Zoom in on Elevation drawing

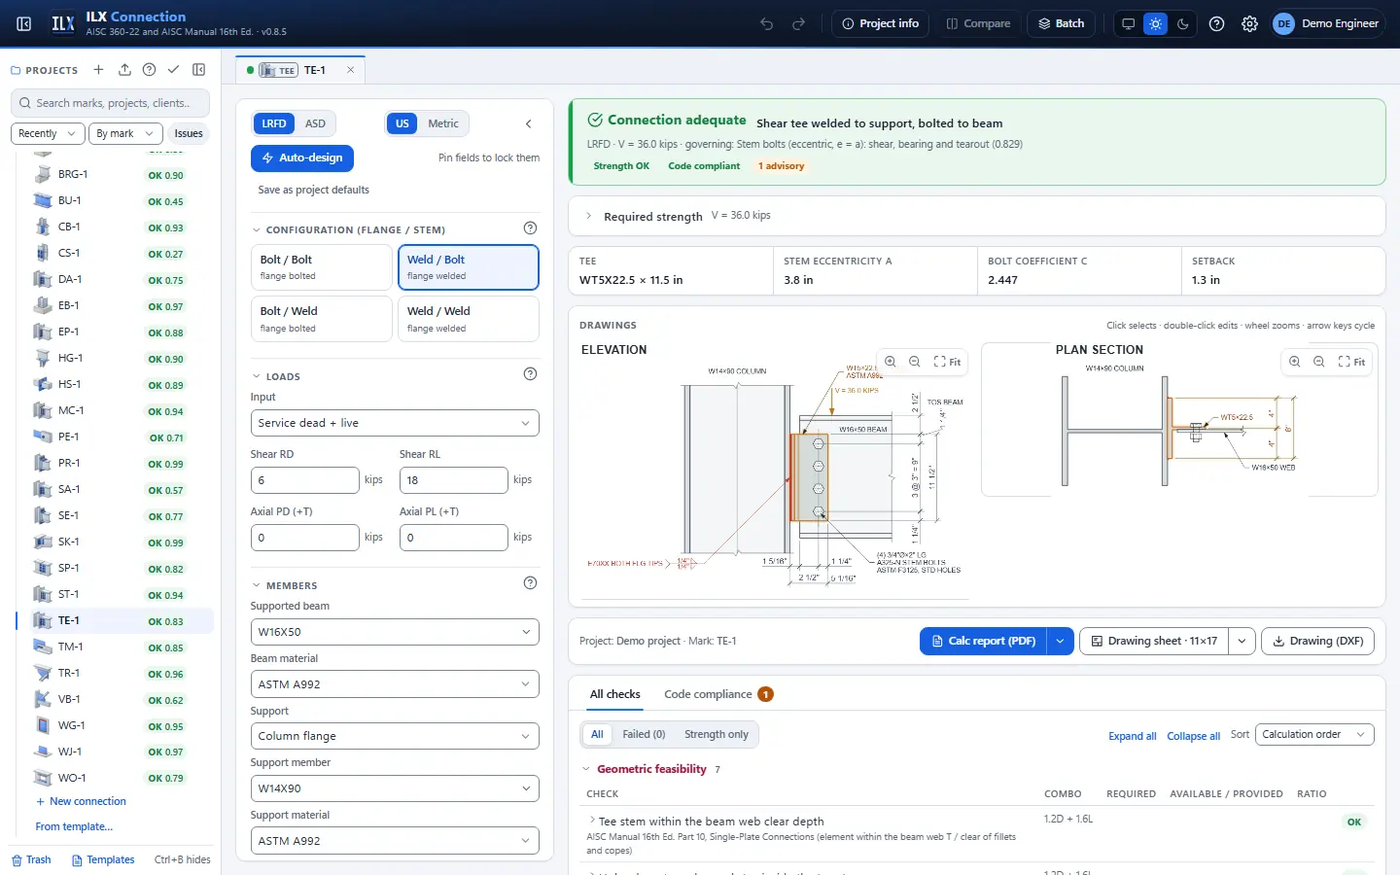pos(891,362)
